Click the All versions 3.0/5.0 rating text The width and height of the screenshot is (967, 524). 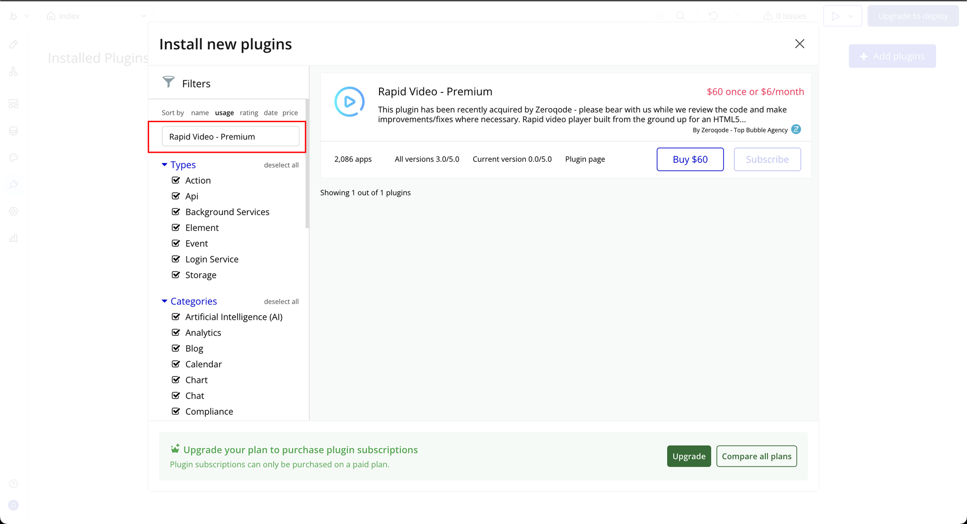click(x=427, y=159)
